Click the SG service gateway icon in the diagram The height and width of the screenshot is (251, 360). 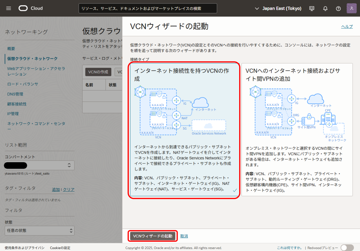[176, 125]
